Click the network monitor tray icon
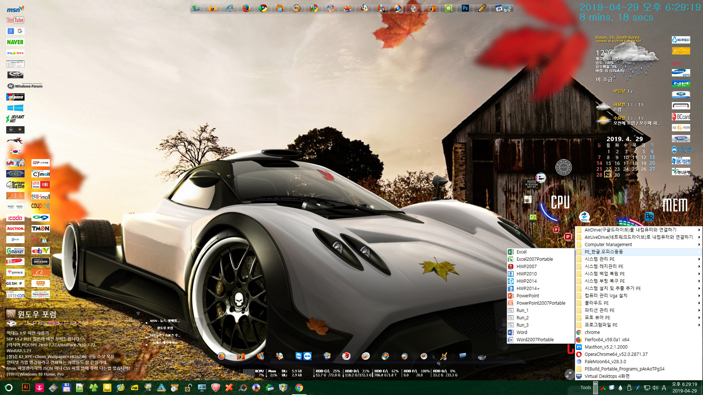703x395 pixels. pos(647,388)
